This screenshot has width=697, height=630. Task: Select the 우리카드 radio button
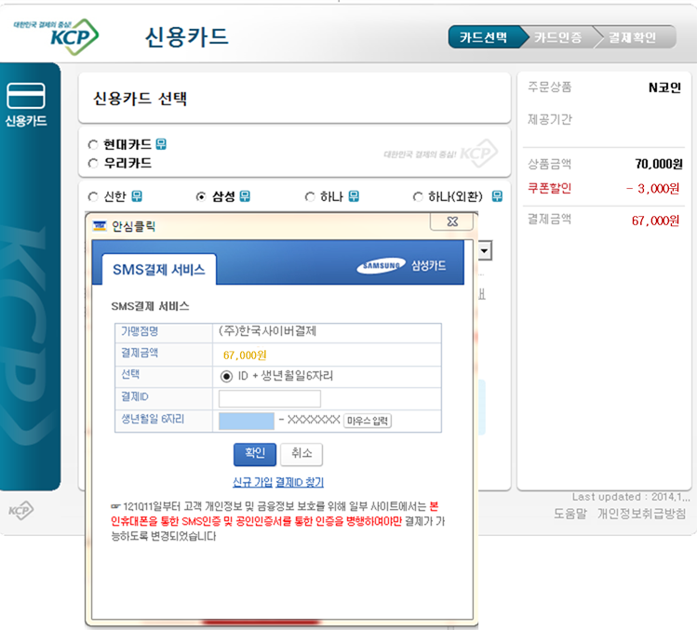(92, 163)
